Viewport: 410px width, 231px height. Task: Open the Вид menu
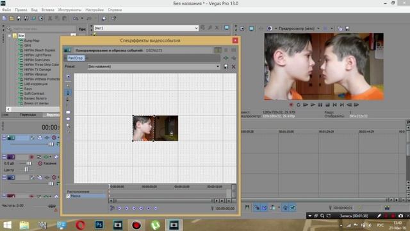pos(34,10)
